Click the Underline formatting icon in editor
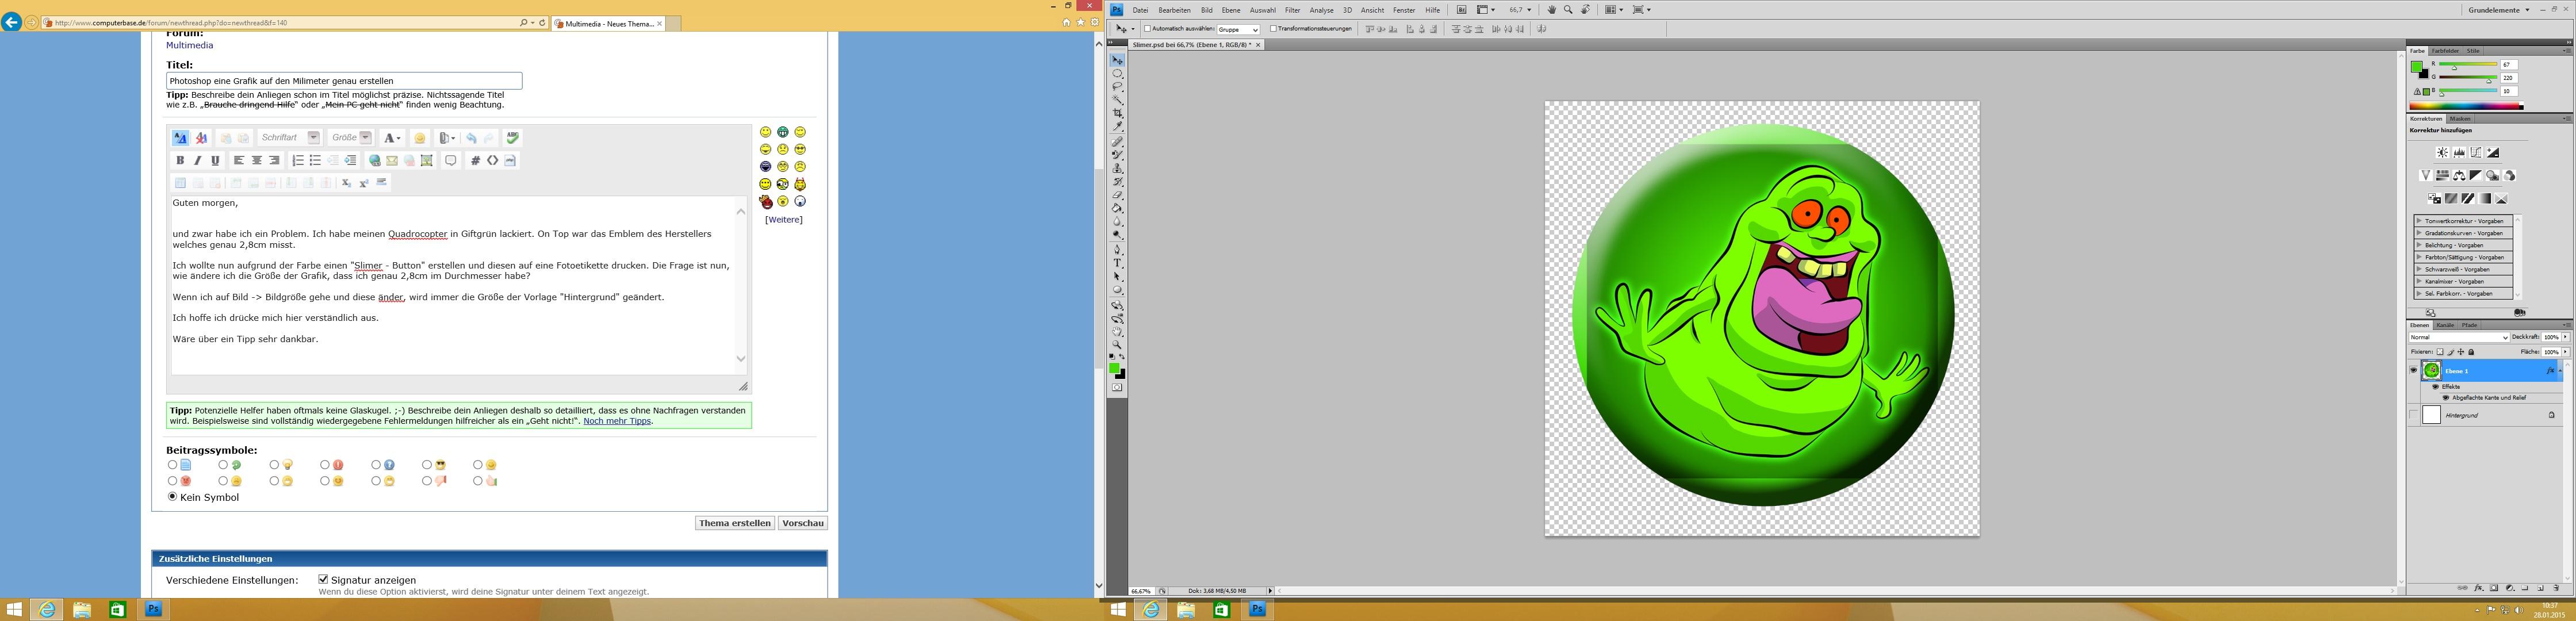This screenshot has height=621, width=2576. coord(215,160)
